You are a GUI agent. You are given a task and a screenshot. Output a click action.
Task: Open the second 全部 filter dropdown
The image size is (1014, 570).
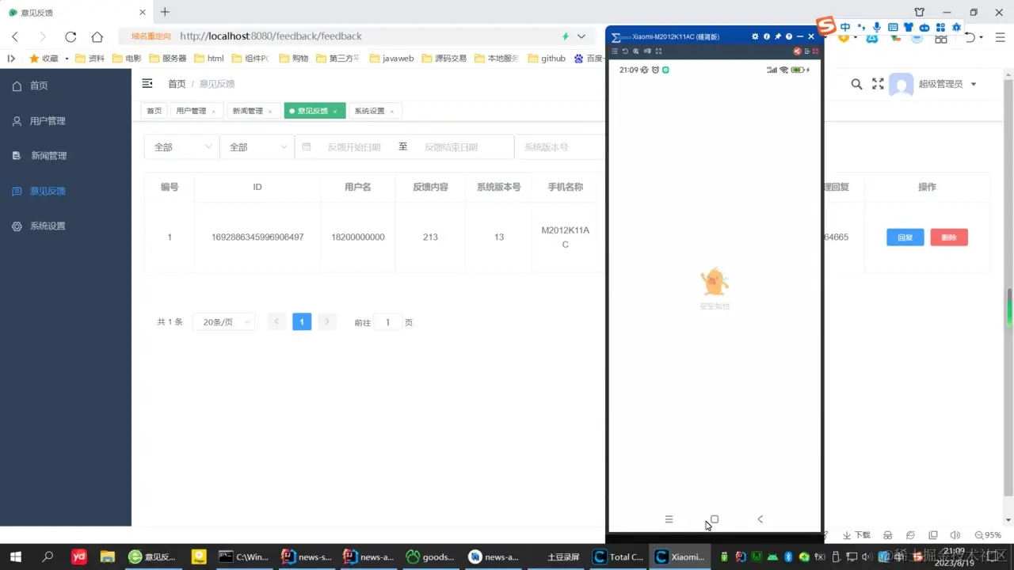coord(257,147)
